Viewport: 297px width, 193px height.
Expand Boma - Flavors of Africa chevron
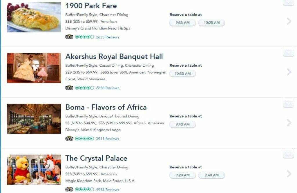point(289,123)
